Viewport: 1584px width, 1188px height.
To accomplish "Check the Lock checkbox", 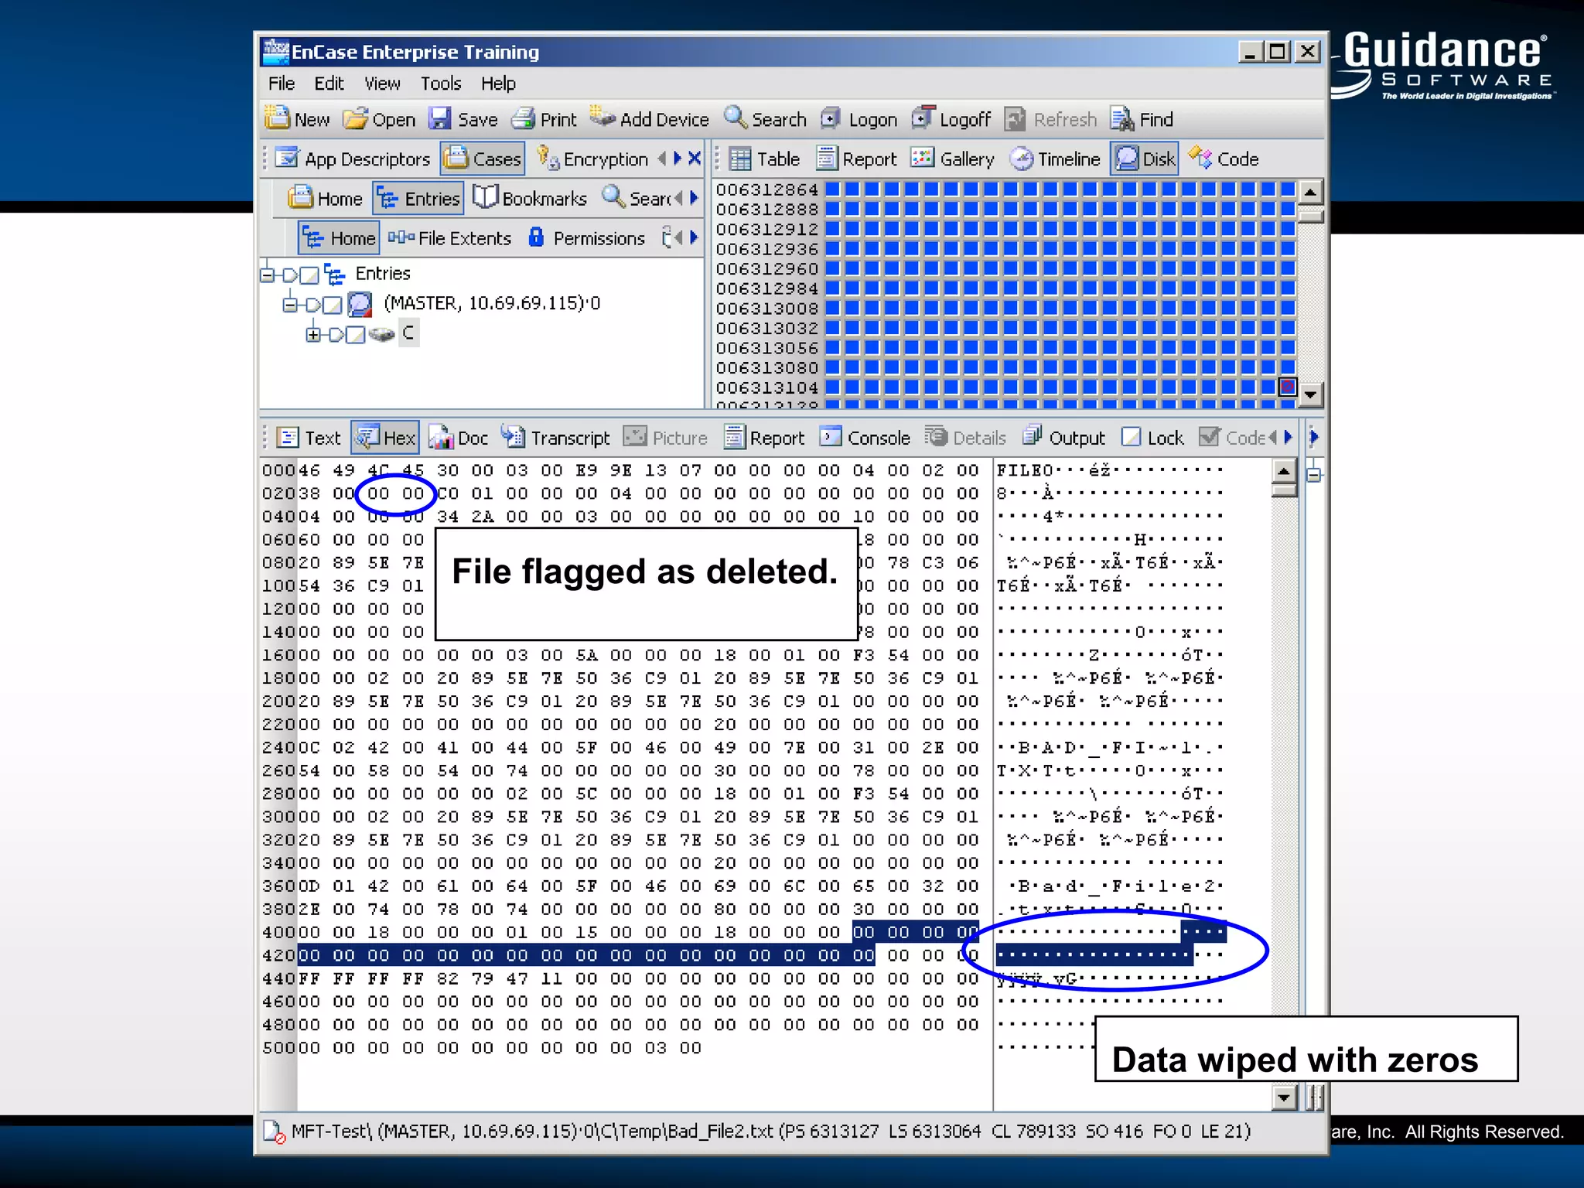I will [1131, 437].
